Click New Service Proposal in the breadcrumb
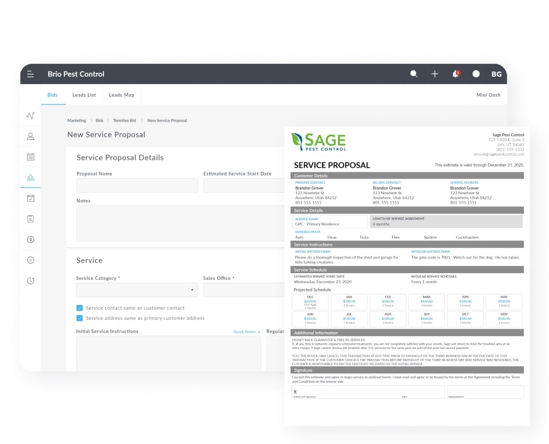This screenshot has height=444, width=549. pyautogui.click(x=167, y=120)
